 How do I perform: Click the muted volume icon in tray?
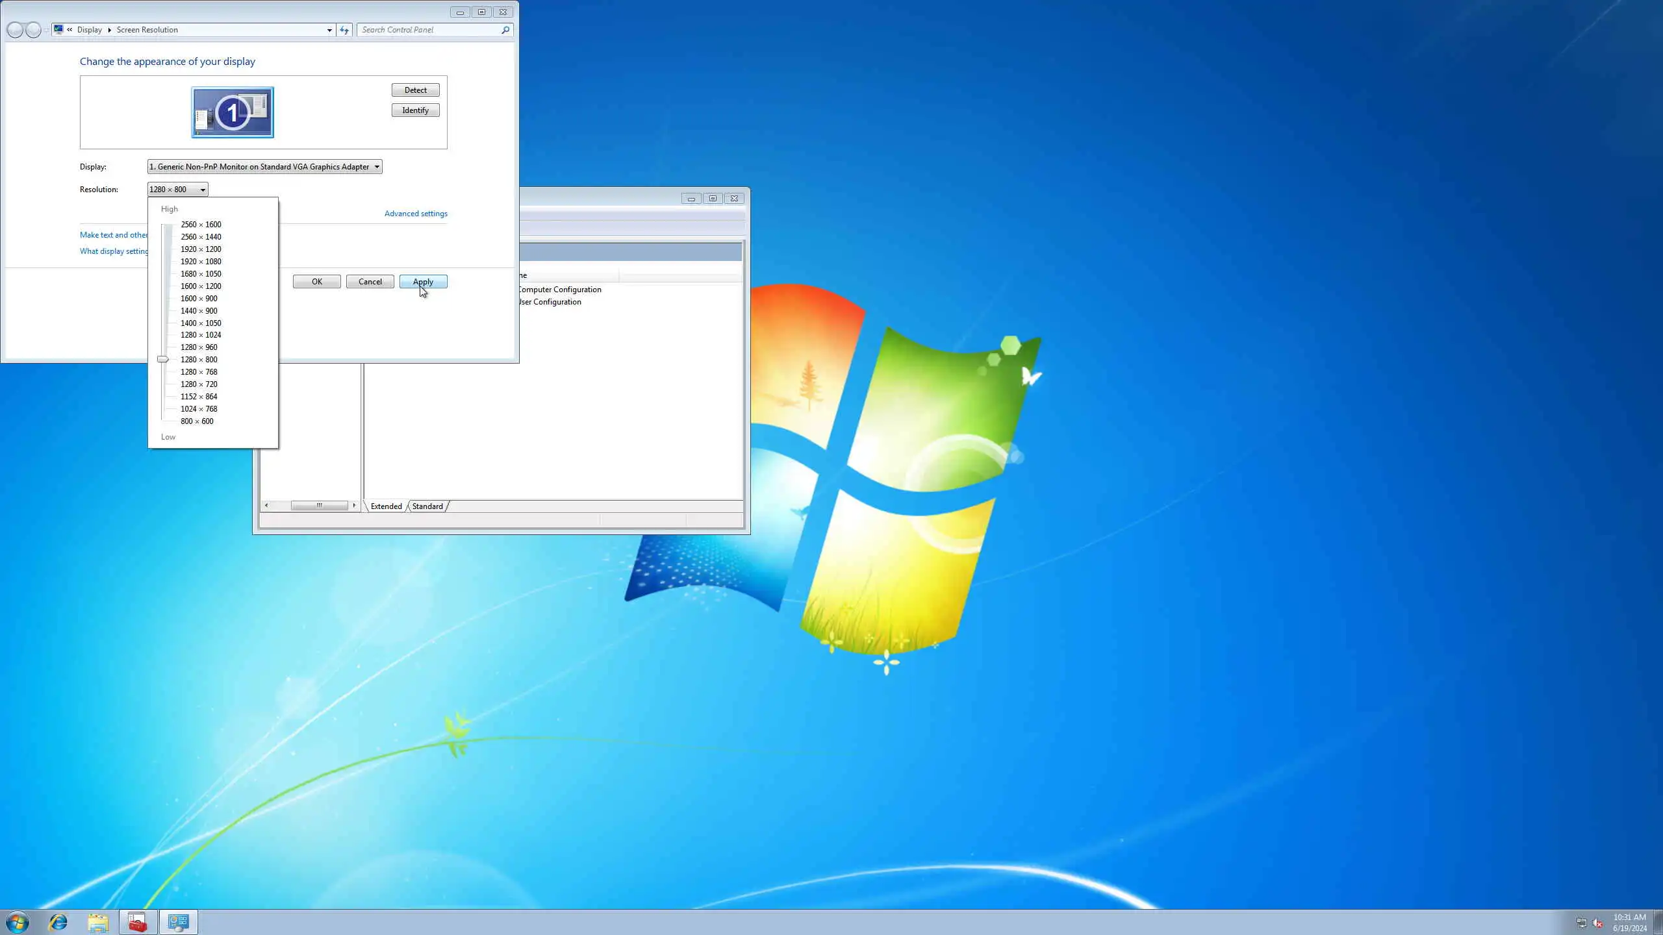(x=1597, y=923)
